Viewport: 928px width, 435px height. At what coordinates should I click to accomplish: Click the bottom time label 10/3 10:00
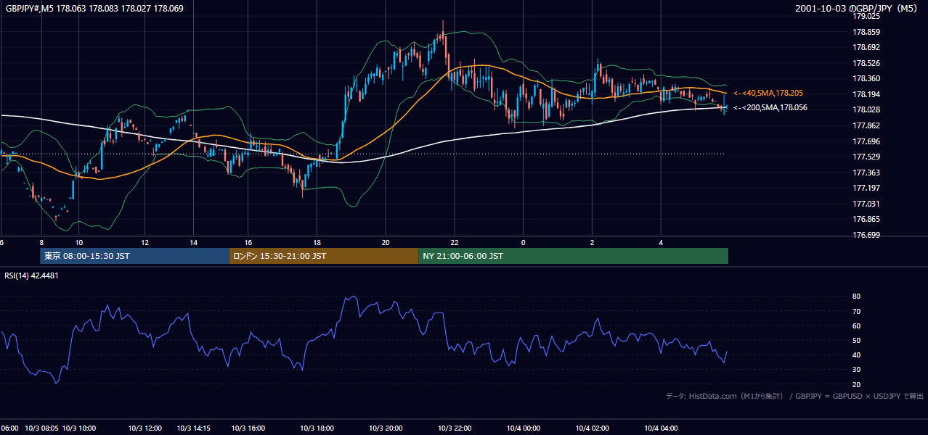78,428
